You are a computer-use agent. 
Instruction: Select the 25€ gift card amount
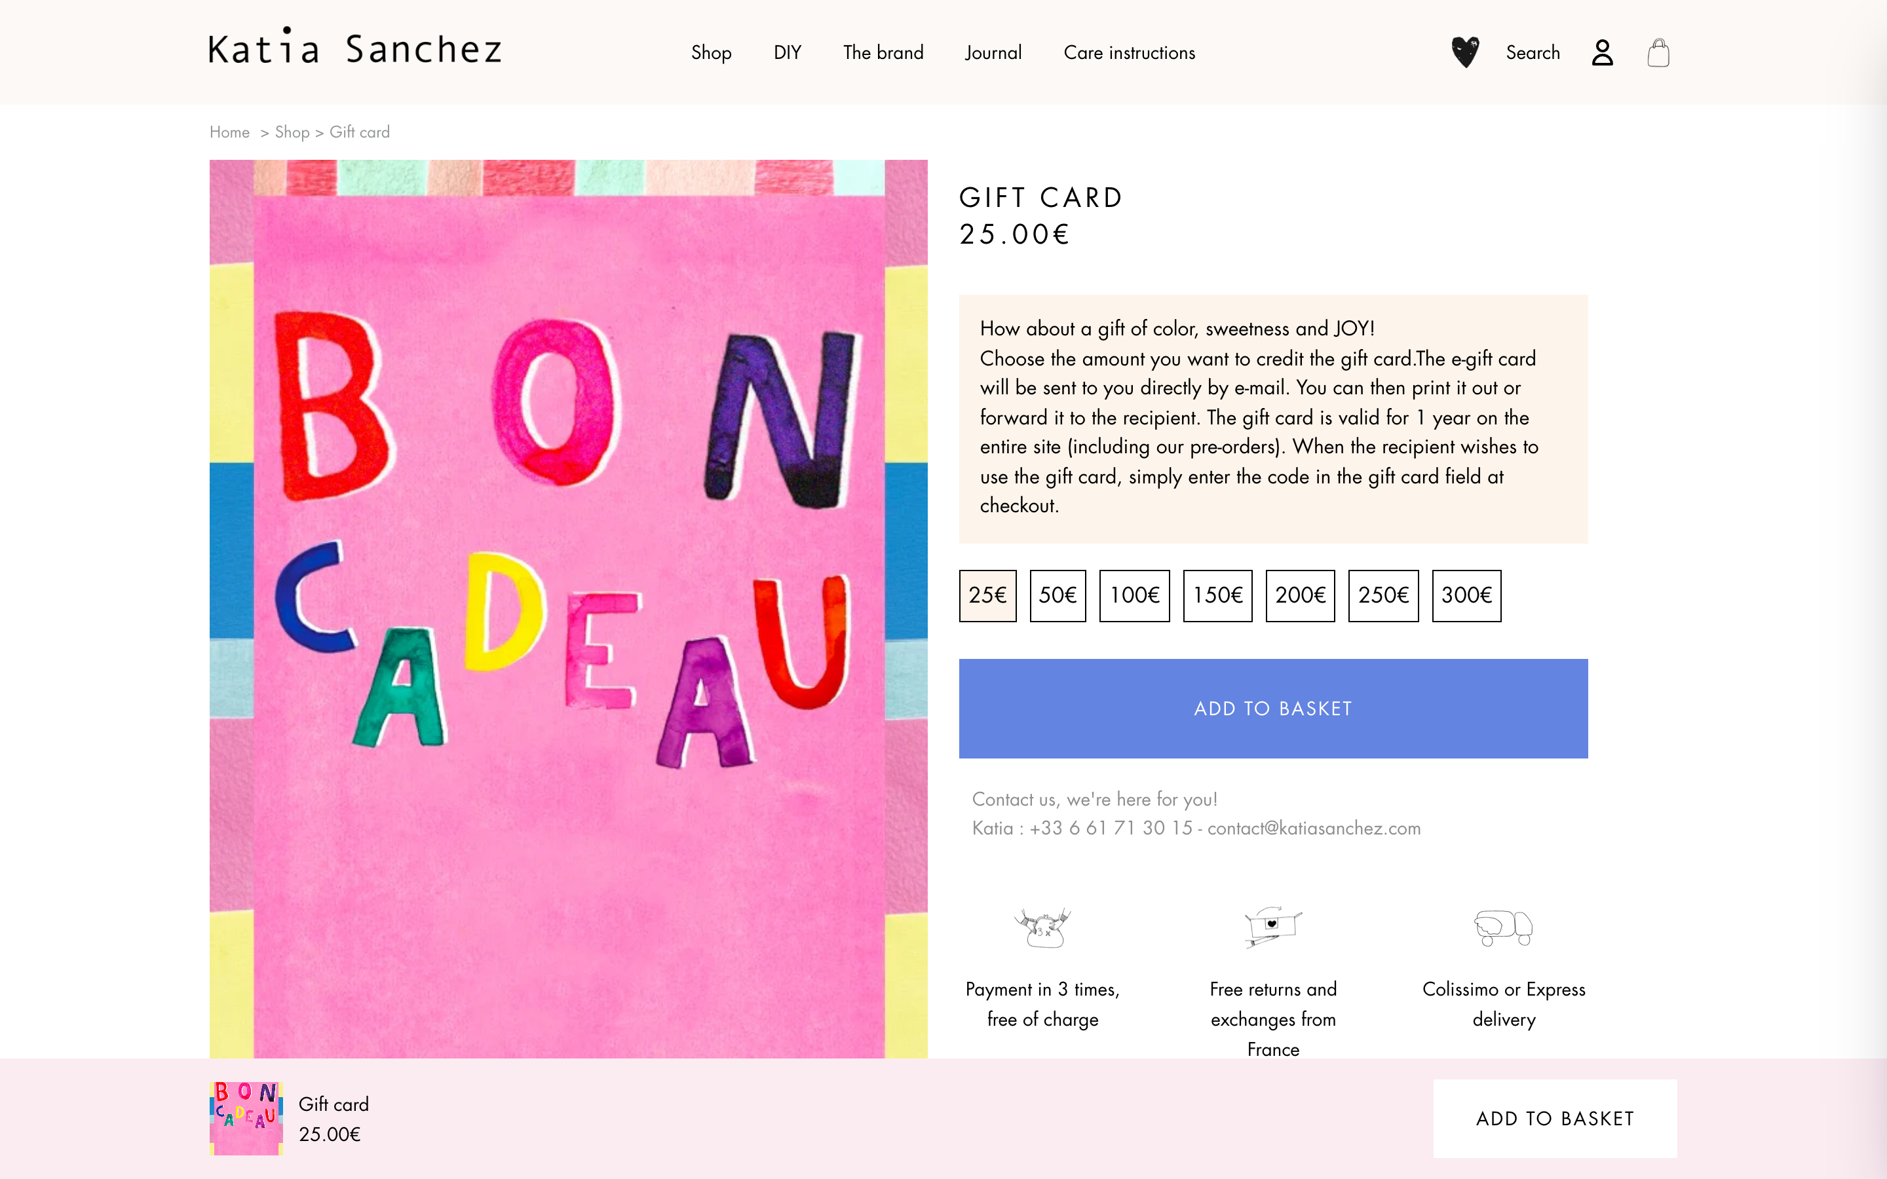point(987,596)
